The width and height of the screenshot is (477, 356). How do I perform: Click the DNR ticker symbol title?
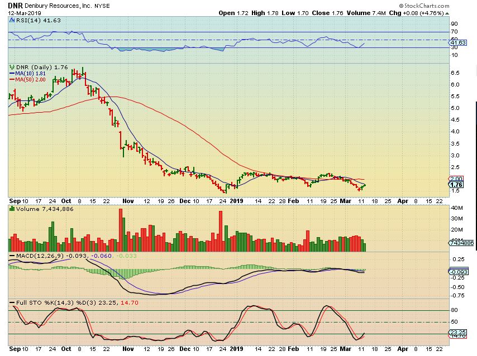[15, 6]
